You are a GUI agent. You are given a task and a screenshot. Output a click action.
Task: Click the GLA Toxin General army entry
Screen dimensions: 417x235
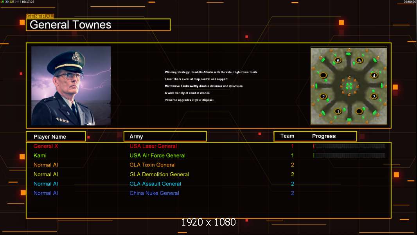point(153,165)
